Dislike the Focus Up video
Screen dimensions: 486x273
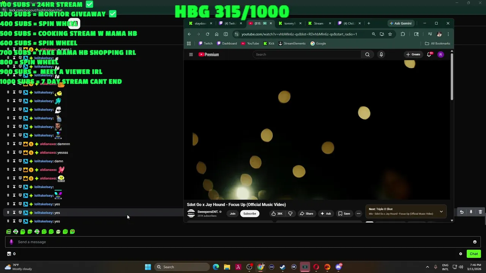290,213
